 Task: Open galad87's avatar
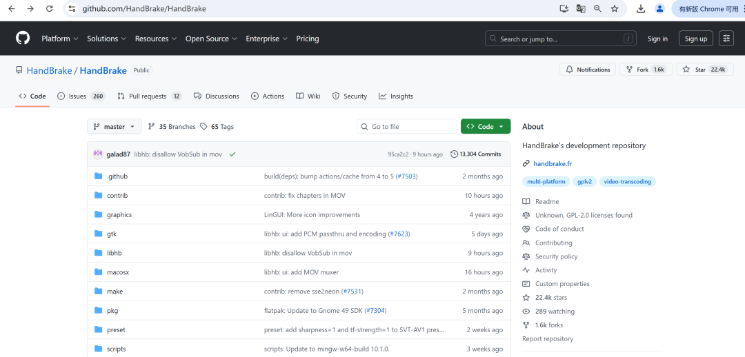[x=98, y=154]
